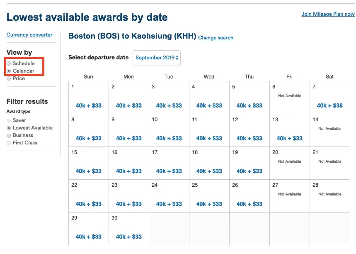Screen dimensions: 356x254
Task: Click Join Mileage Plan now link
Action: (328, 14)
